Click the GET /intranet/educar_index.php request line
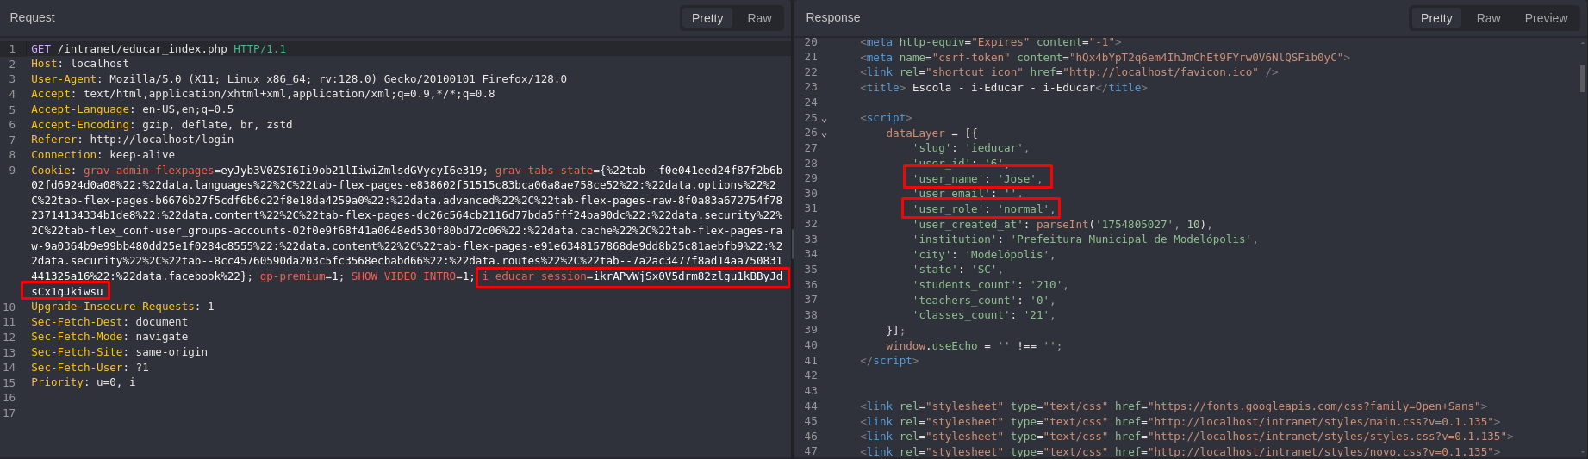This screenshot has width=1588, height=459. point(159,49)
